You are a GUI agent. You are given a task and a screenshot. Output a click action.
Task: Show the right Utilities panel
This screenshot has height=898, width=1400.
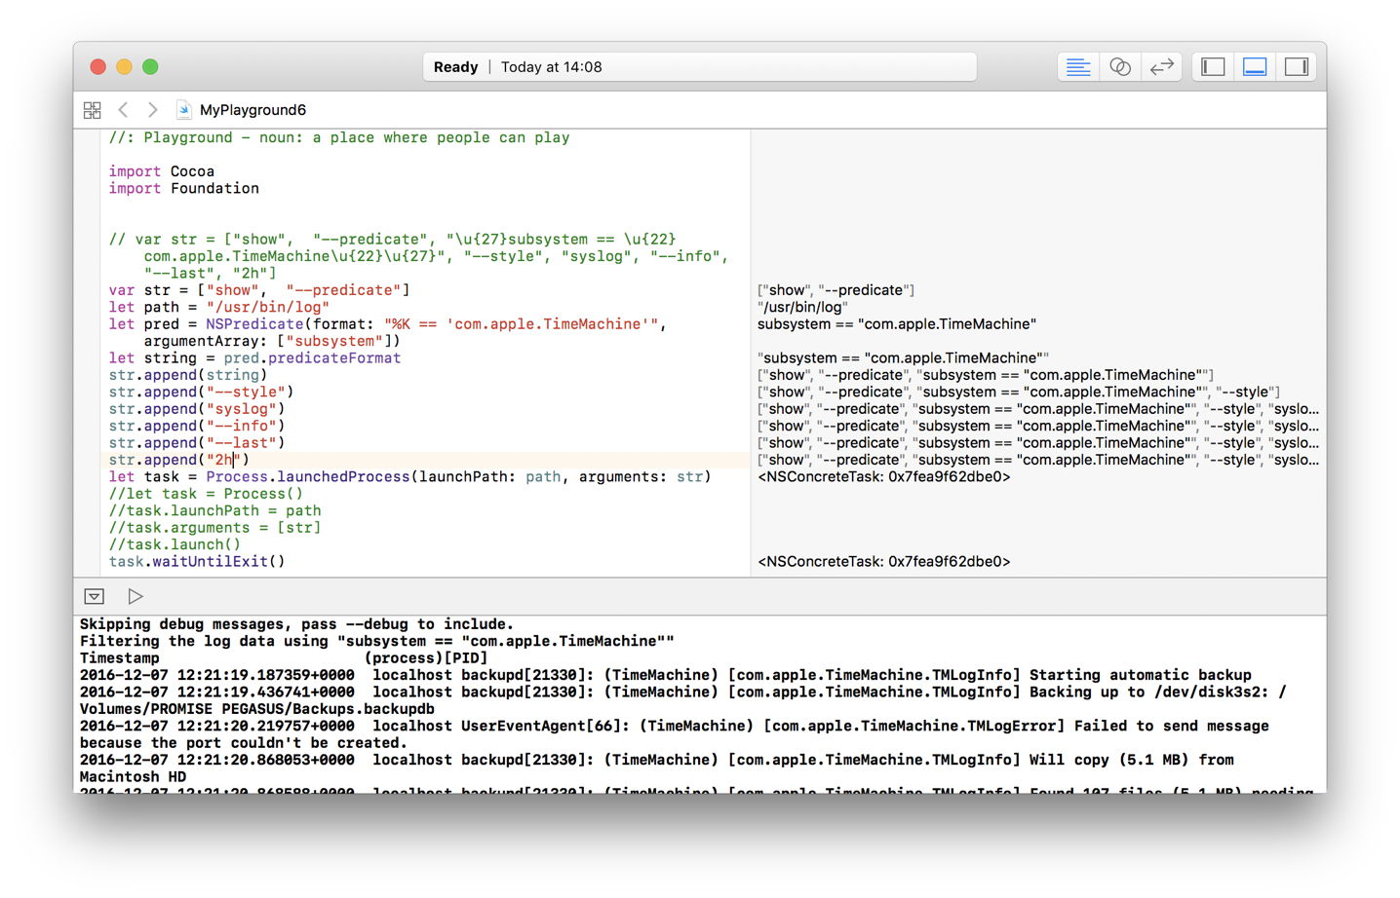click(1296, 67)
